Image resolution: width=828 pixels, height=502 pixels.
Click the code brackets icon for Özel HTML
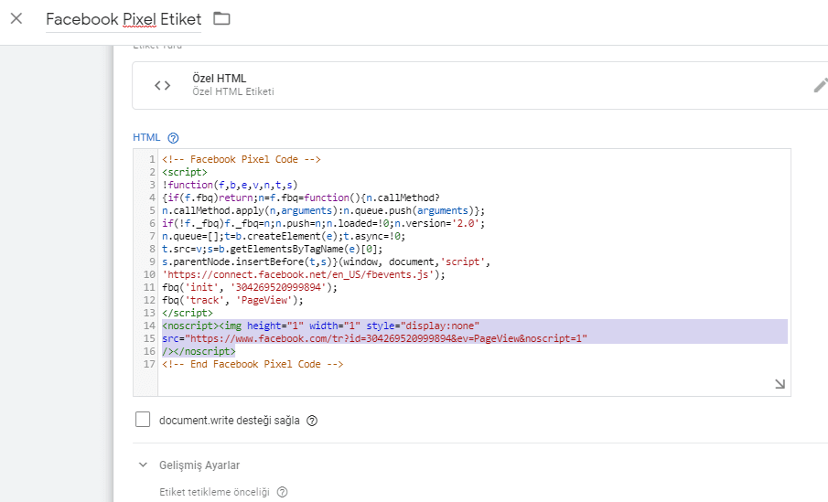click(x=162, y=85)
